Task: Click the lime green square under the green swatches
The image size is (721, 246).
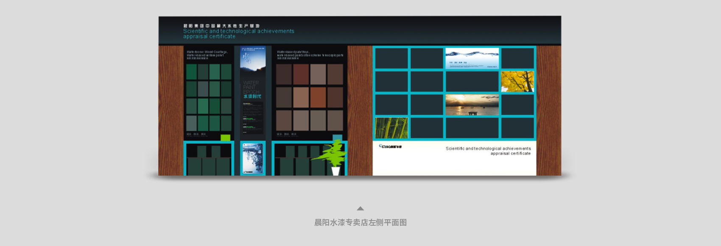Action: (226, 138)
